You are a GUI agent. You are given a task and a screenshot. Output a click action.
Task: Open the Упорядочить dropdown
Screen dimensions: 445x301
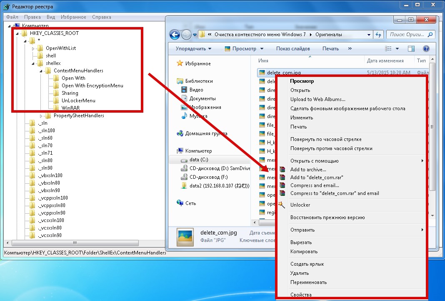tap(193, 49)
